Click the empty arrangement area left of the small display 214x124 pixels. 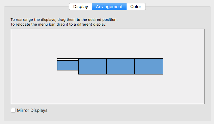(x=34, y=66)
